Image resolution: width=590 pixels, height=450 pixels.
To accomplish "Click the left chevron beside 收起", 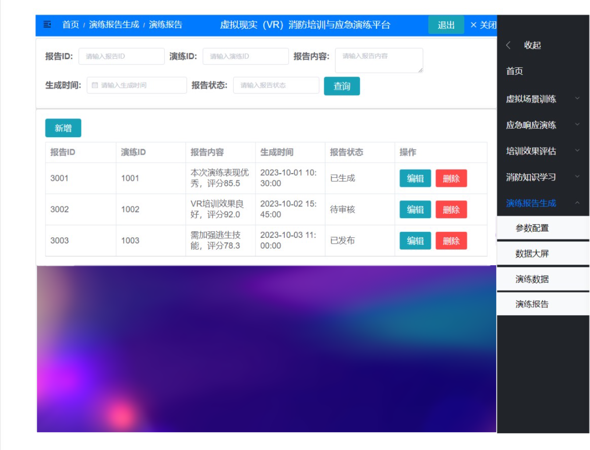I will click(508, 45).
